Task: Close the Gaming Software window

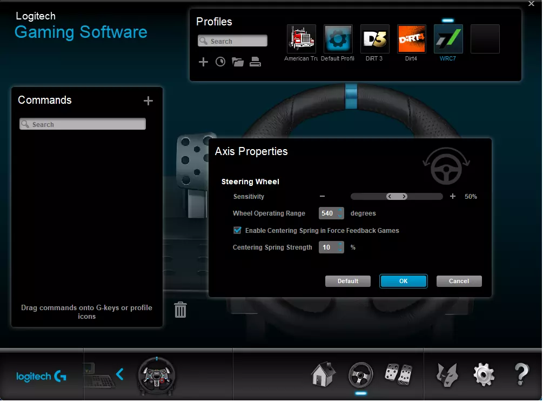Action: tap(531, 4)
